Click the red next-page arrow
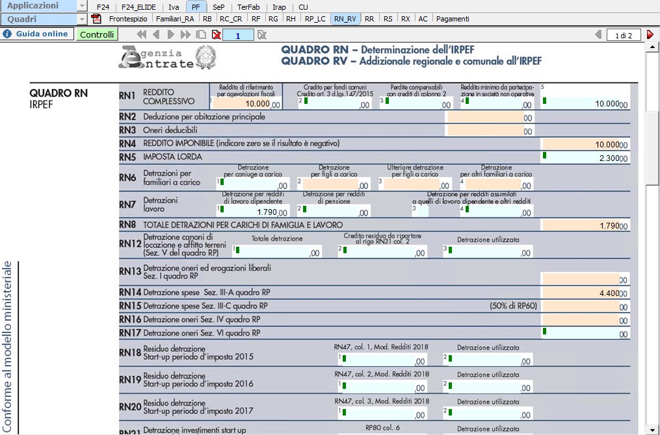 [x=650, y=34]
